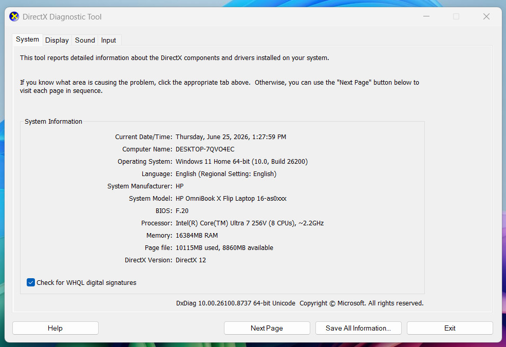
Task: Click Save All Information button
Action: coord(358,328)
